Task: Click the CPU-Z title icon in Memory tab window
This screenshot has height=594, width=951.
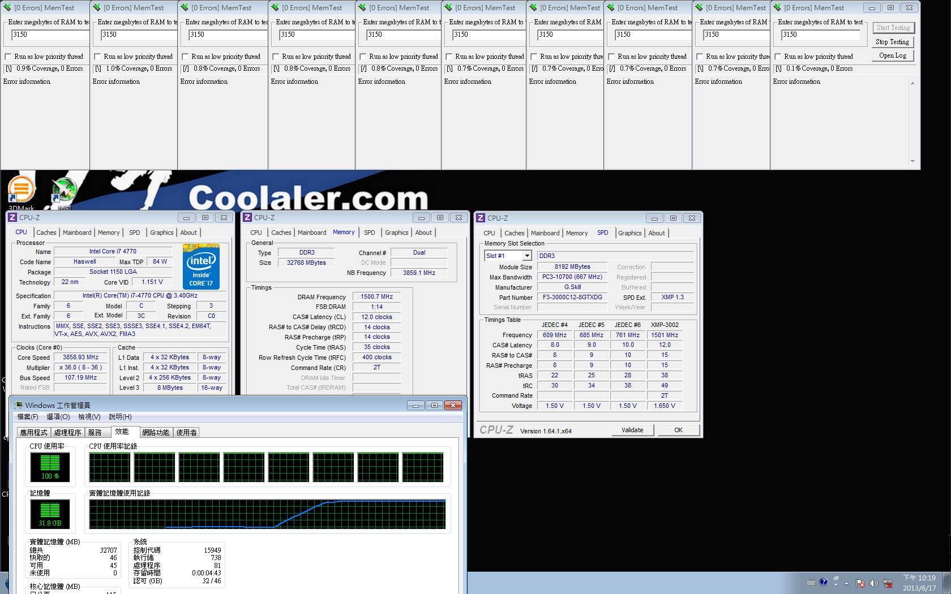Action: (247, 217)
